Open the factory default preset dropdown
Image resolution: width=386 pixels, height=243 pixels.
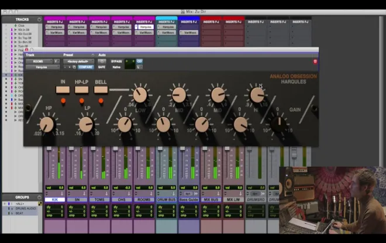click(x=78, y=61)
